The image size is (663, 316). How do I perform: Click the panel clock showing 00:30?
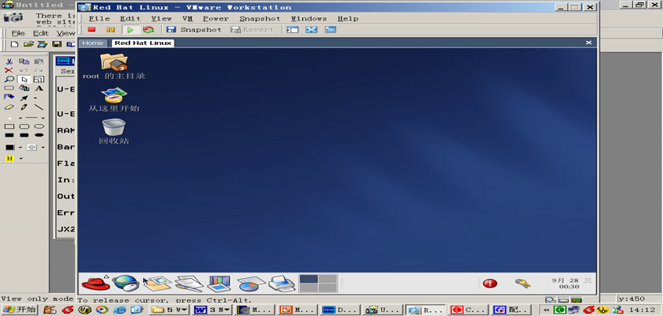pyautogui.click(x=571, y=284)
